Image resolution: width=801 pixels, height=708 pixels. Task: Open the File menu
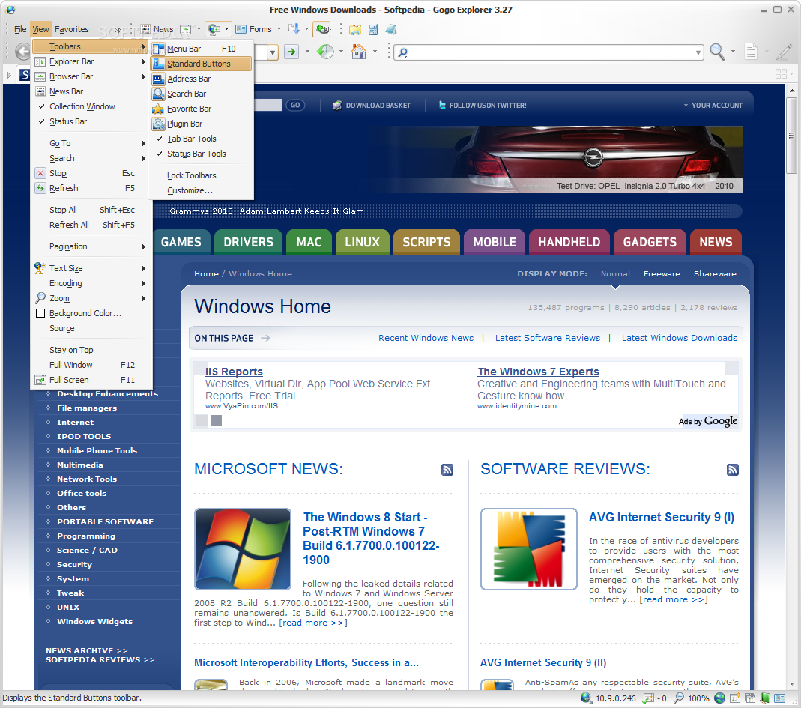click(x=20, y=29)
